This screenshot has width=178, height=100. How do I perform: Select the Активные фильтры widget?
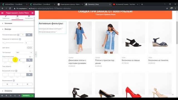click(x=53, y=27)
